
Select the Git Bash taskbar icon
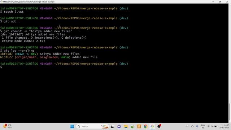pos(152,126)
